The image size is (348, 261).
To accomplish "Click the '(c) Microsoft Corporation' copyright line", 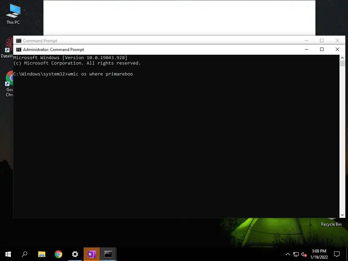I will pyautogui.click(x=77, y=63).
